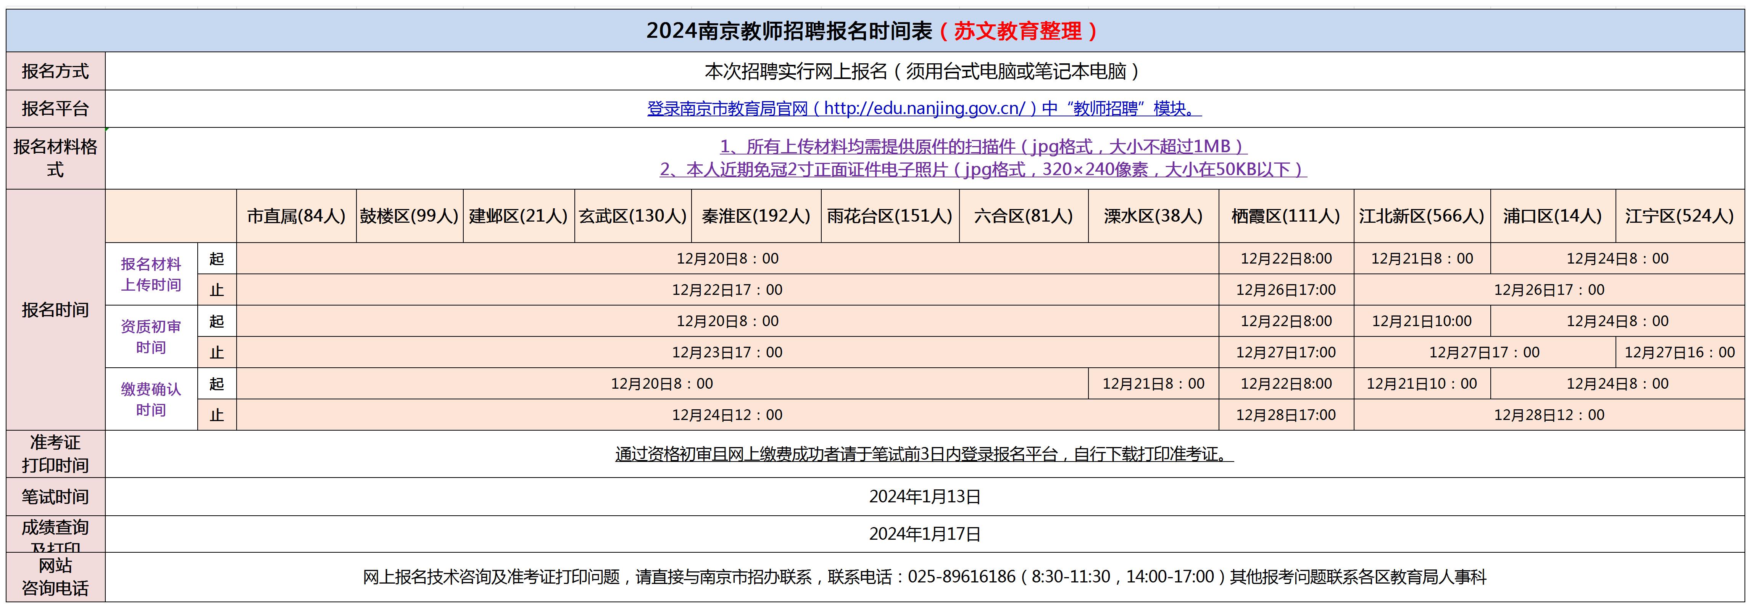Screen dimensions: 1751x608
Task: Select the 报名材料格式 label cell
Action: pos(56,158)
